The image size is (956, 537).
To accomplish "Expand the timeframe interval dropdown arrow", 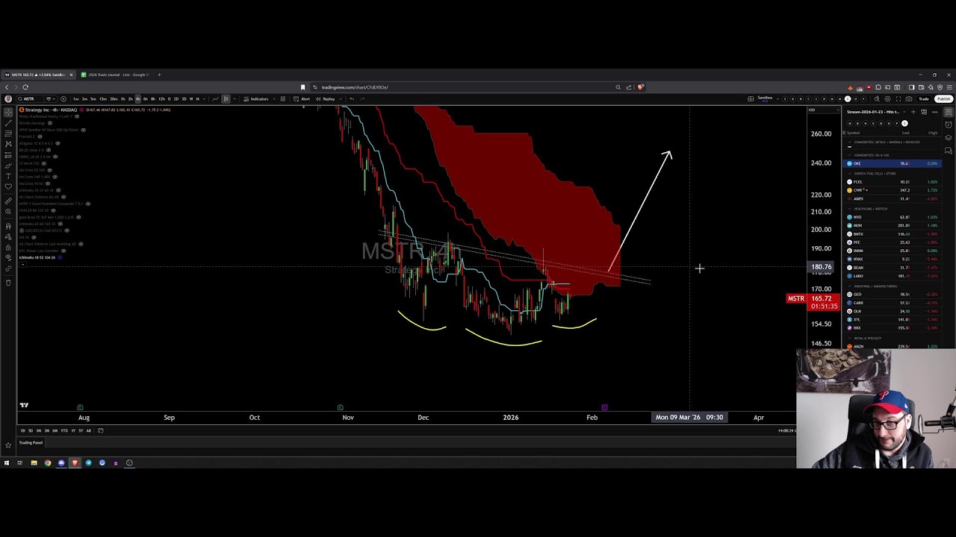I will (x=203, y=98).
